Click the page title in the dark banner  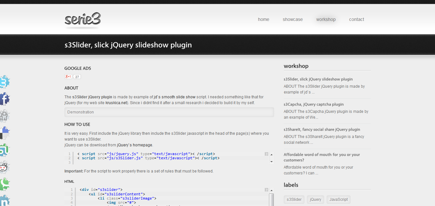click(128, 45)
